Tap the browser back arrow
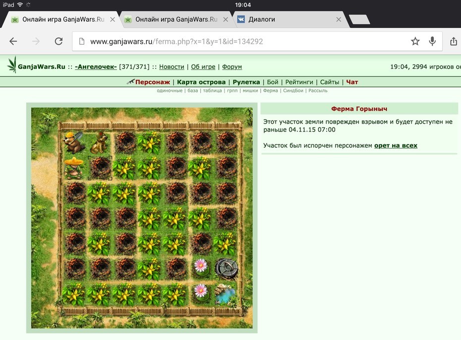 13,42
